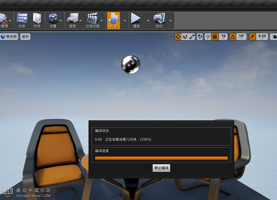Open the 市场 marketplace

pos(37,20)
